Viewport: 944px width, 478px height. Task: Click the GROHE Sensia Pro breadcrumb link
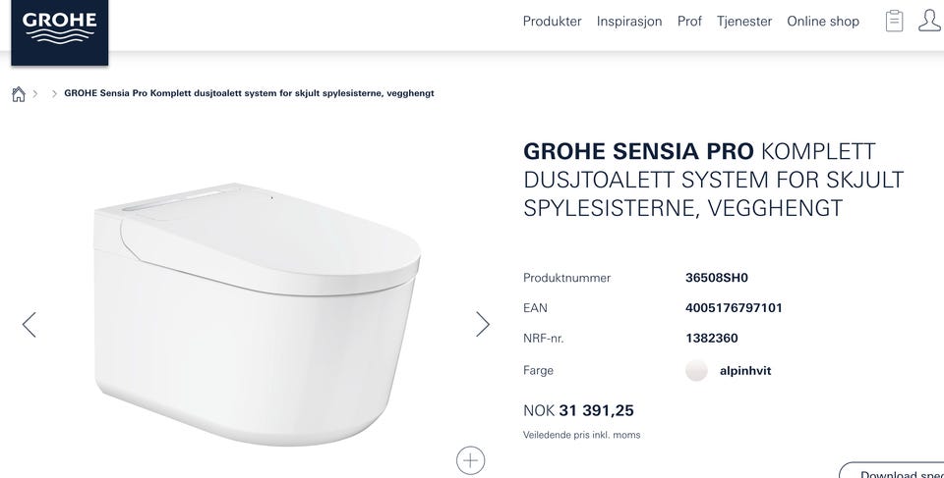click(249, 93)
